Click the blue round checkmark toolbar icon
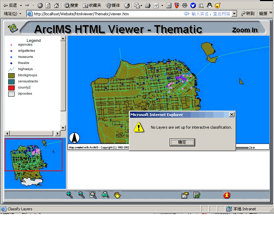Viewport: 274px width, 228px height. point(193,5)
